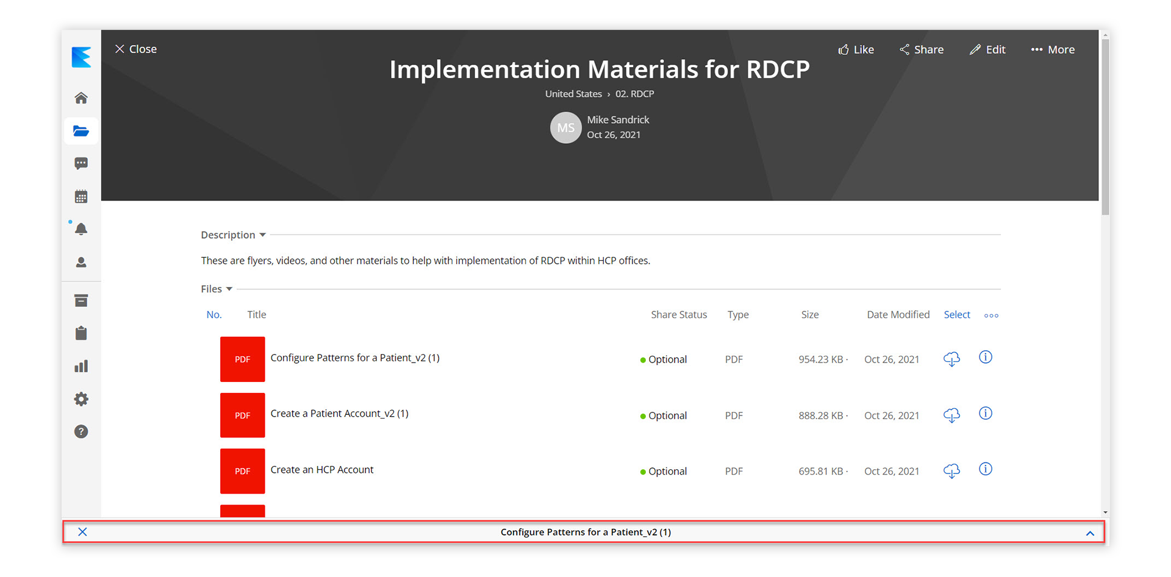Open the help question mark icon
1171x577 pixels.
pyautogui.click(x=81, y=432)
